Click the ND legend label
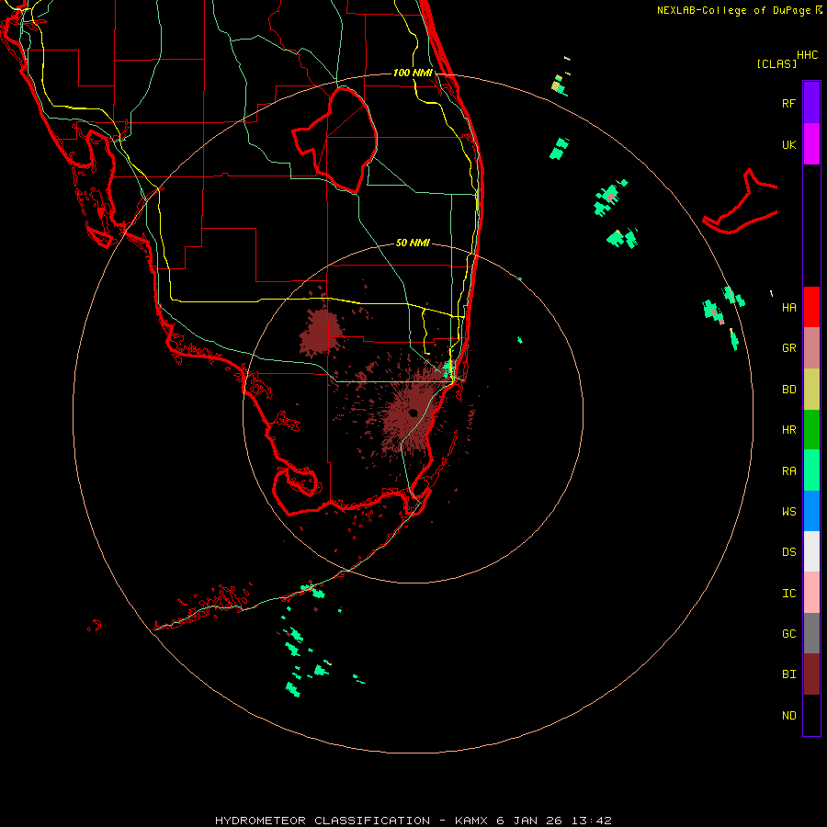Image resolution: width=827 pixels, height=827 pixels. [788, 715]
